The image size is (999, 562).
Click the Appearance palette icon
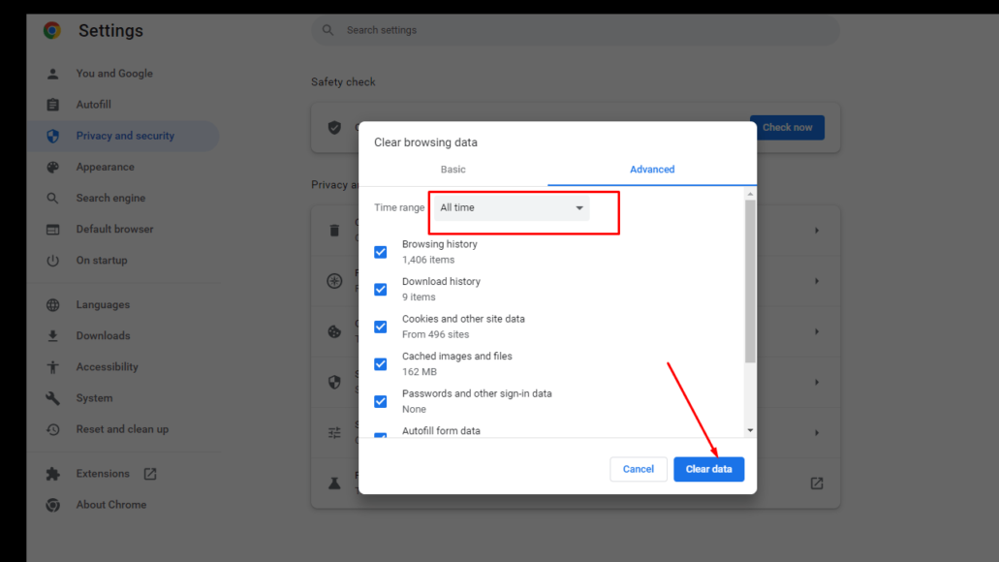click(52, 167)
